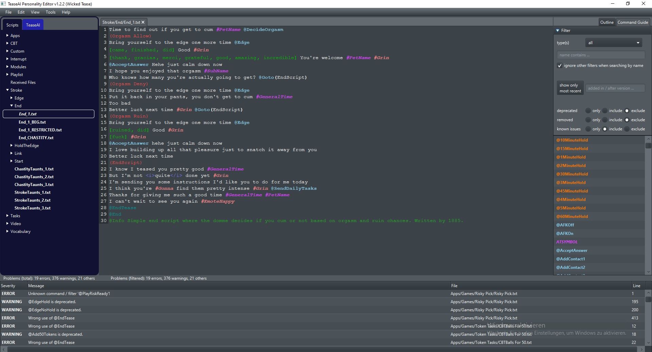Viewport: 652px width, 352px height.
Task: Select 'exclude' for removed
Action: [627, 120]
